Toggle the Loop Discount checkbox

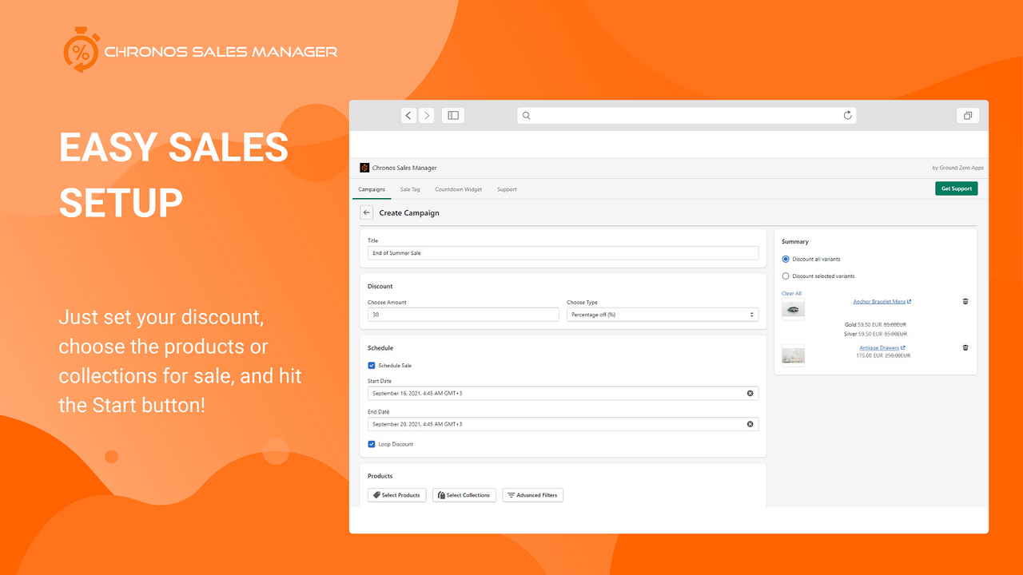(372, 444)
